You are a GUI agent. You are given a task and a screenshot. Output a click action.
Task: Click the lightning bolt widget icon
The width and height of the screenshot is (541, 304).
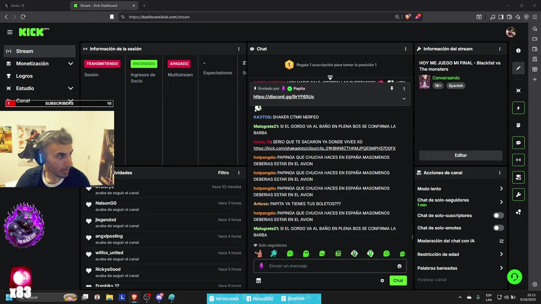[x=519, y=108]
